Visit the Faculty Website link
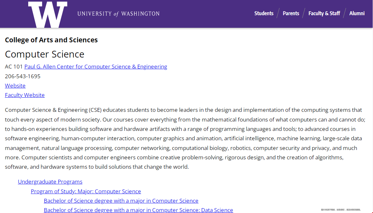 tap(25, 95)
